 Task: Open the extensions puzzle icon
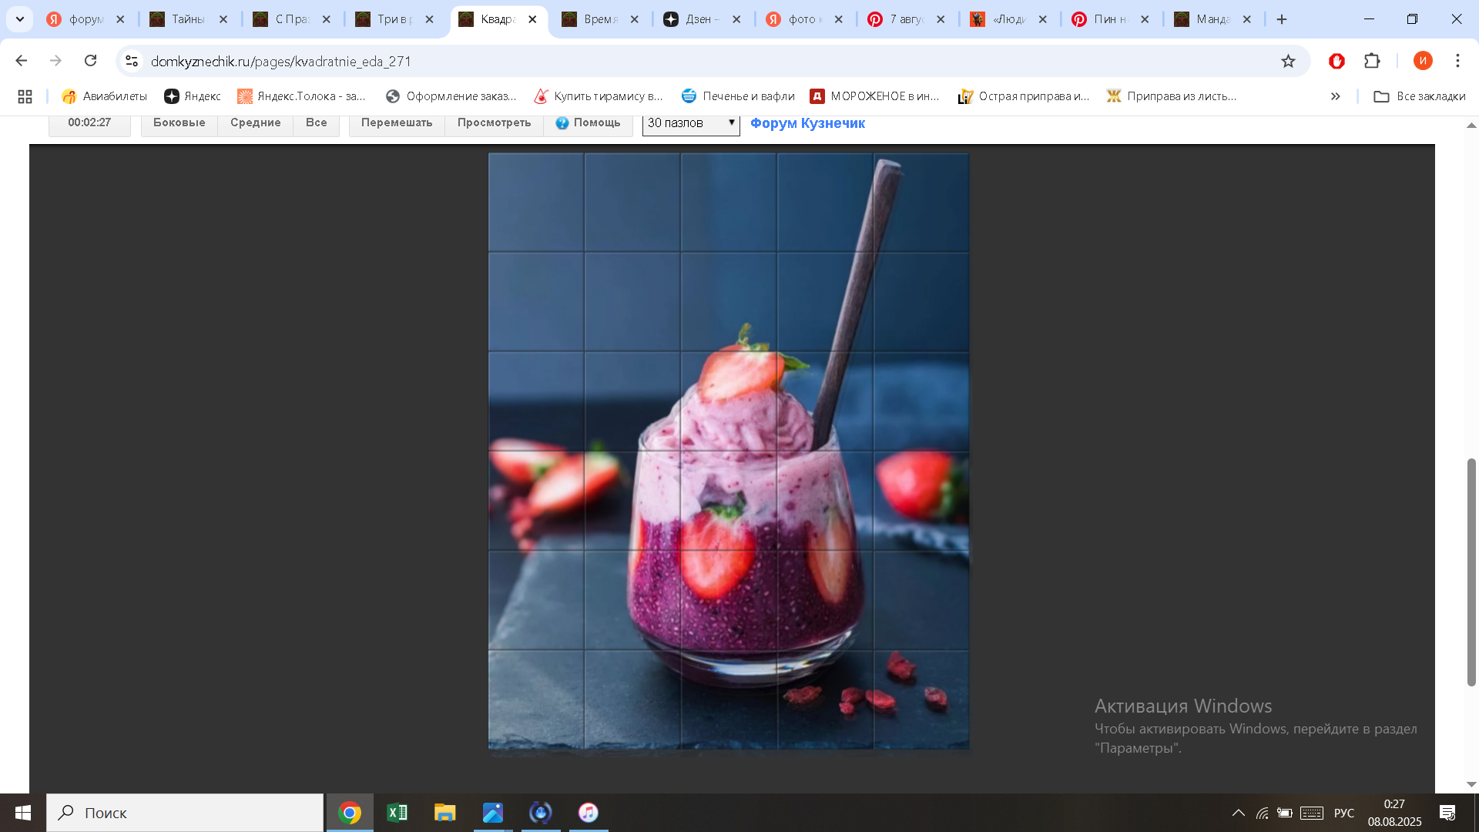click(x=1372, y=61)
